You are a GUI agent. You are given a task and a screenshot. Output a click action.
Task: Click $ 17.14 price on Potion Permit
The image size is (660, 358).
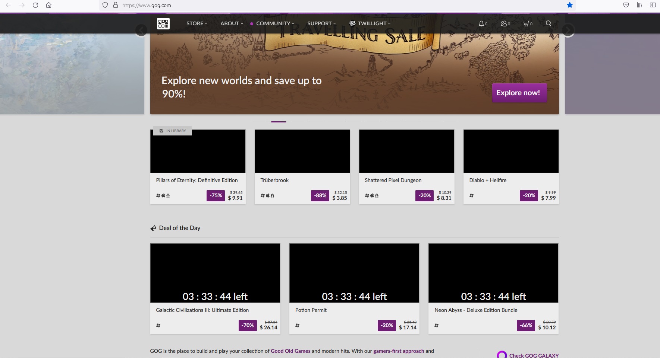(x=408, y=327)
